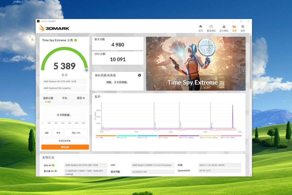
Task: Click the green check beside 显示屏 #1
Action: pyautogui.click(x=56, y=171)
